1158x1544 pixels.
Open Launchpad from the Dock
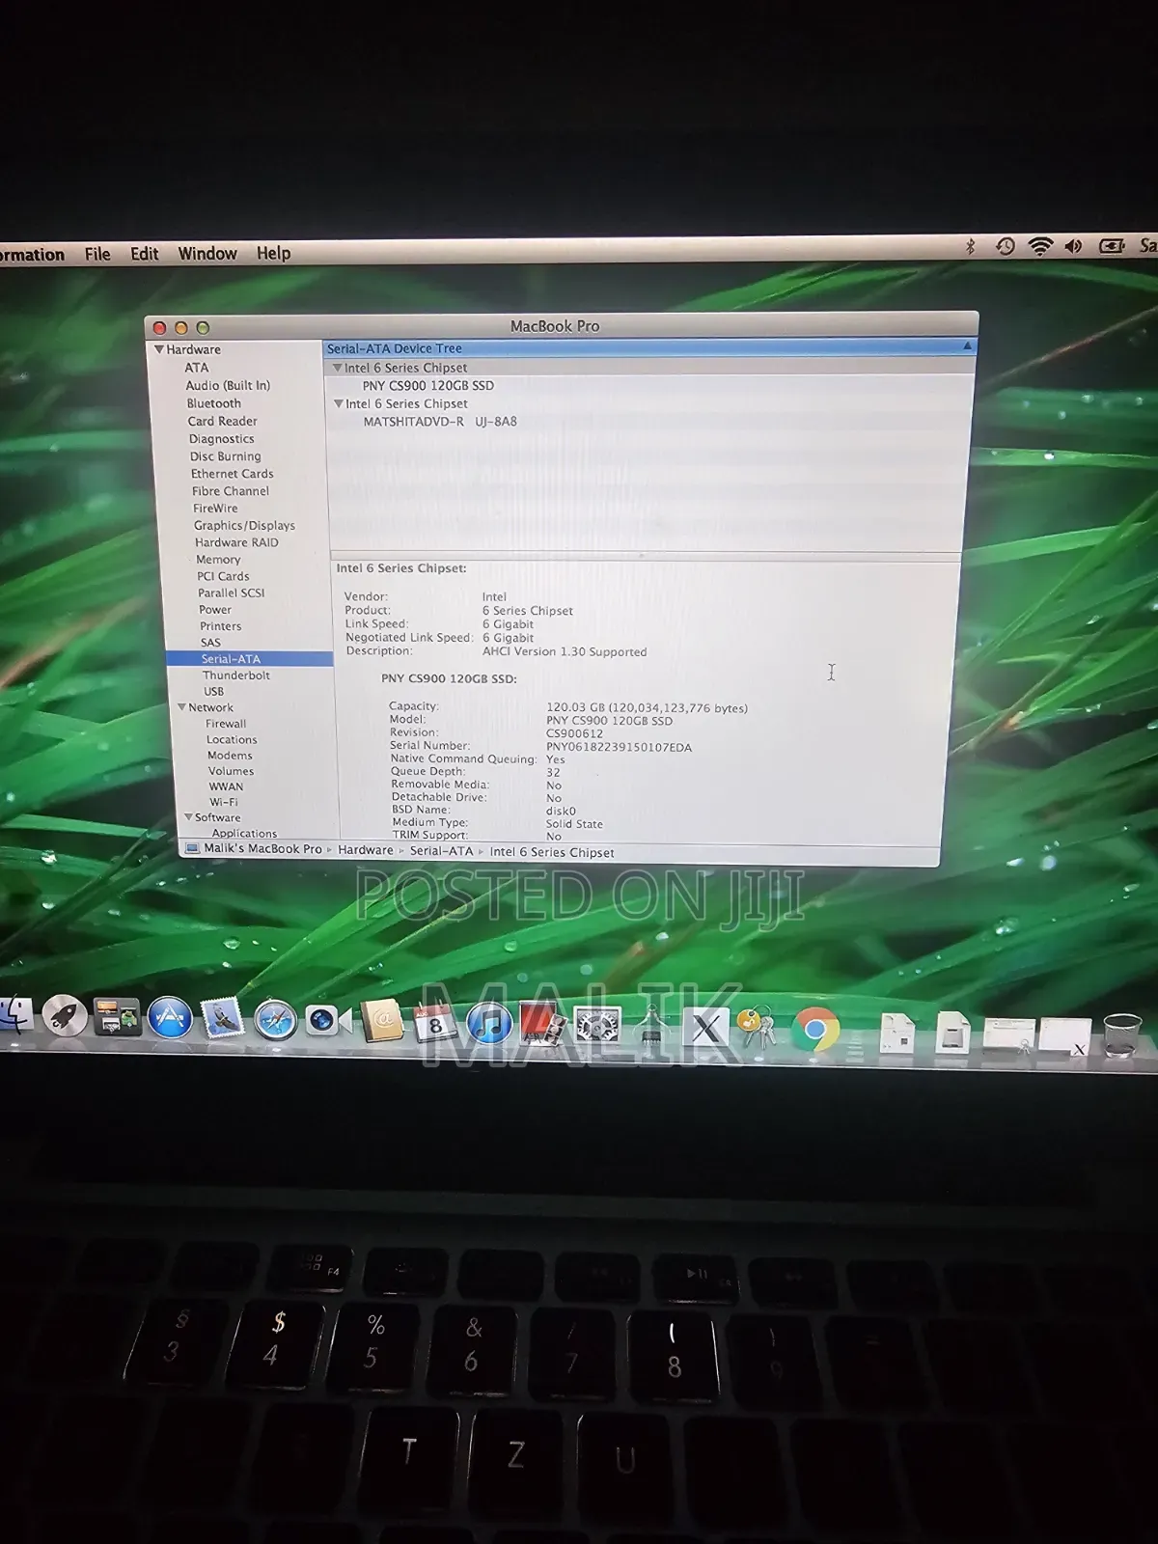(x=65, y=1016)
